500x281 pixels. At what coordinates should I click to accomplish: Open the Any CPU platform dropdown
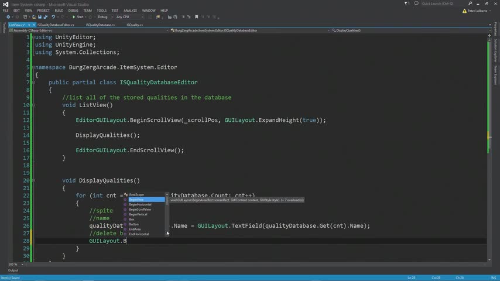129,17
